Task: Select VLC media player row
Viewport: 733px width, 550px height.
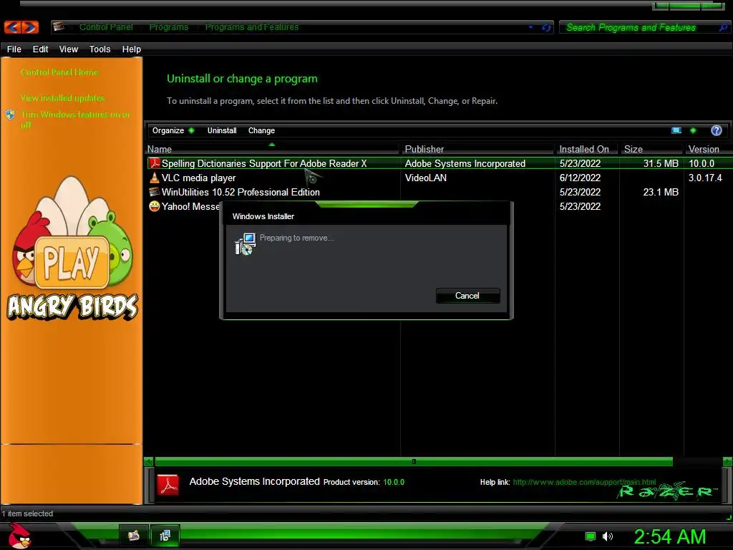Action: (x=199, y=178)
